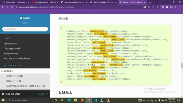Toggle the browser side panel icon
183x103 pixels.
point(172,7)
